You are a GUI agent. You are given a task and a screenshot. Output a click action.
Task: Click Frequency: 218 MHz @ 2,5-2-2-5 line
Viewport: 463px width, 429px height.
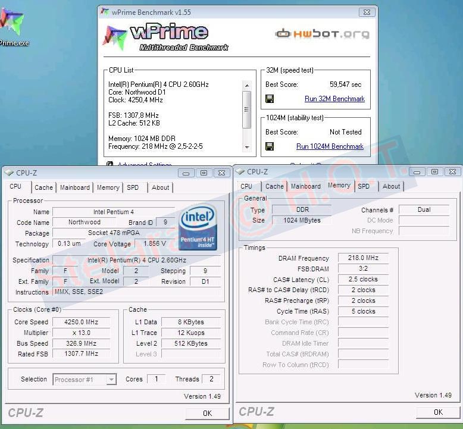[155, 146]
